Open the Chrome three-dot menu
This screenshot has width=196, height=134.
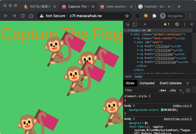[x=190, y=16]
